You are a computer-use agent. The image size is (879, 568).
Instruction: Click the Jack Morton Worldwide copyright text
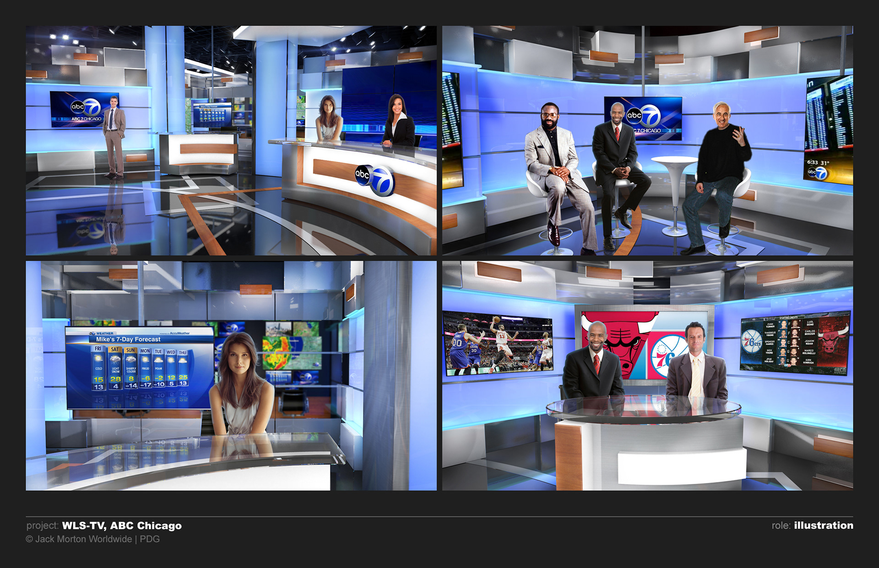(x=93, y=539)
